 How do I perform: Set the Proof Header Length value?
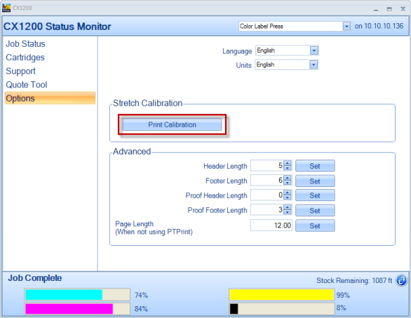(315, 195)
